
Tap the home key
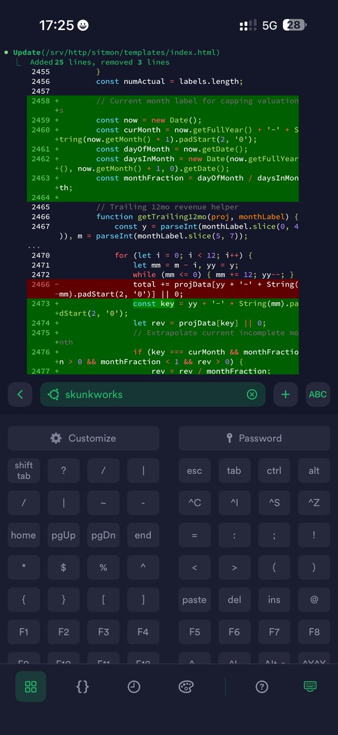coord(24,535)
